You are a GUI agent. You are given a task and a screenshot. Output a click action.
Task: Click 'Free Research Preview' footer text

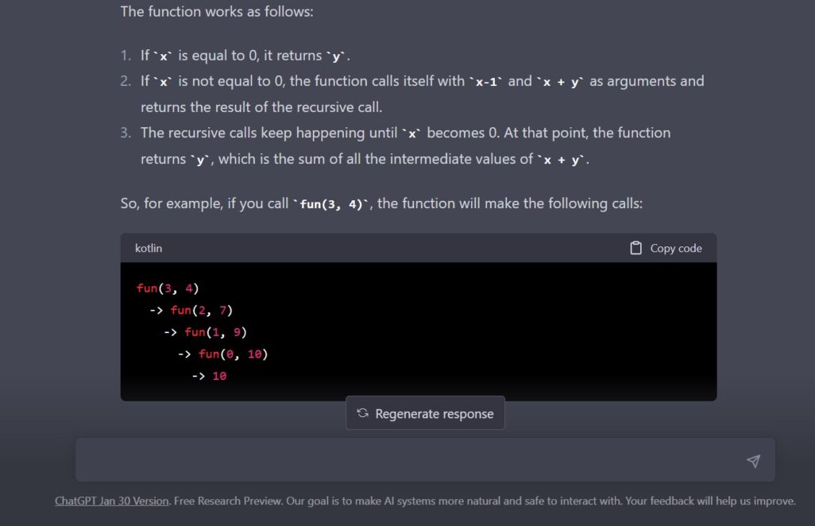[x=228, y=501]
